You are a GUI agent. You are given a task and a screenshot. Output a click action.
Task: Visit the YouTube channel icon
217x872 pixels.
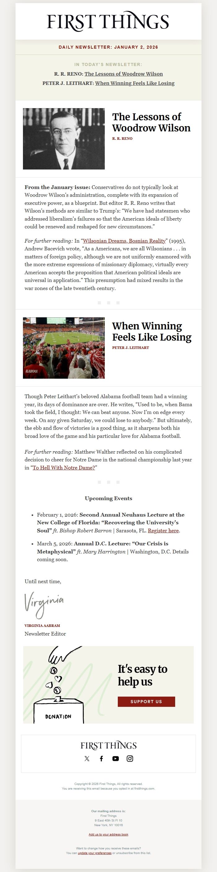[115, 759]
